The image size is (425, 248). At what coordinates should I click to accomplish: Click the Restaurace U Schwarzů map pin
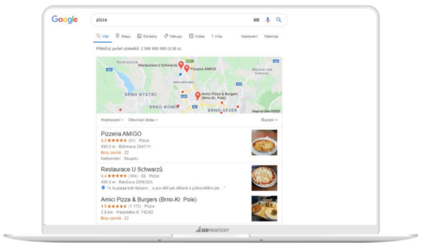181,65
